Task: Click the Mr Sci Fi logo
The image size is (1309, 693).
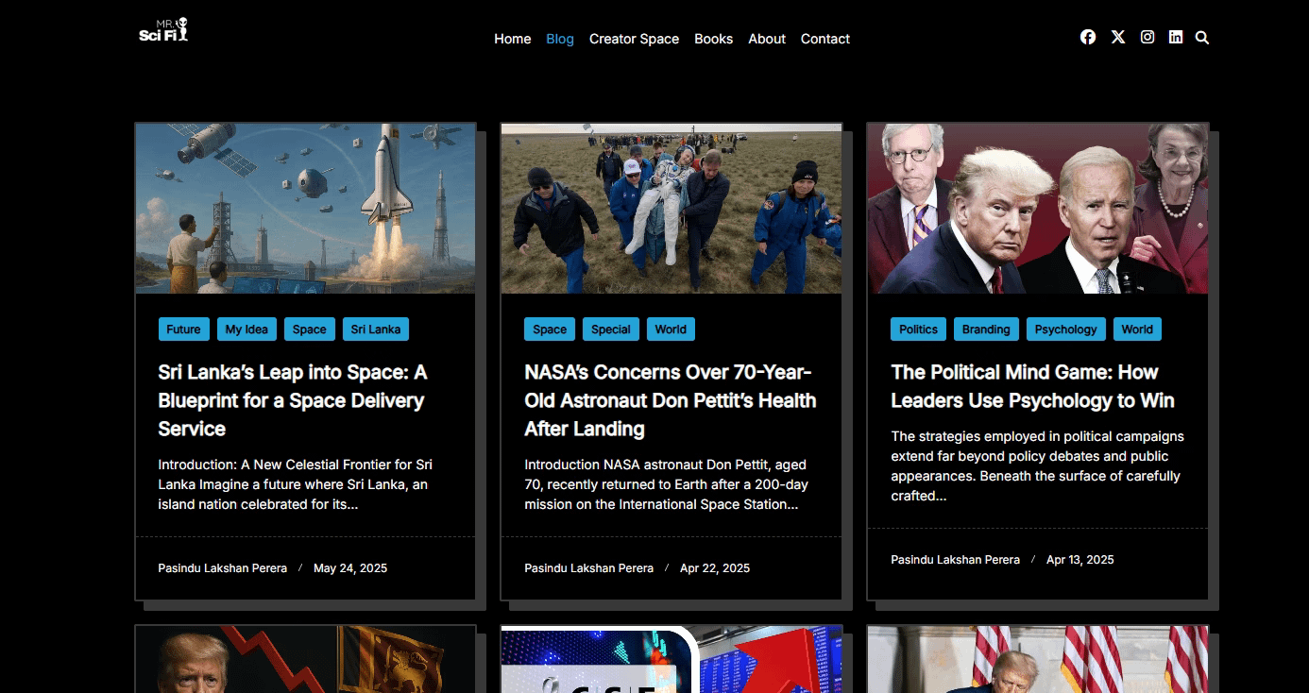Action: tap(164, 30)
